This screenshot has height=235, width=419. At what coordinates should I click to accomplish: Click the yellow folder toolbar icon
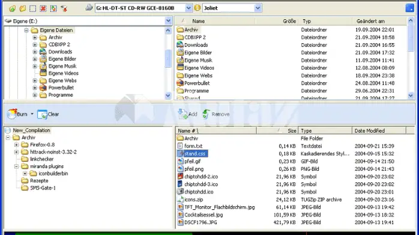(22, 8)
